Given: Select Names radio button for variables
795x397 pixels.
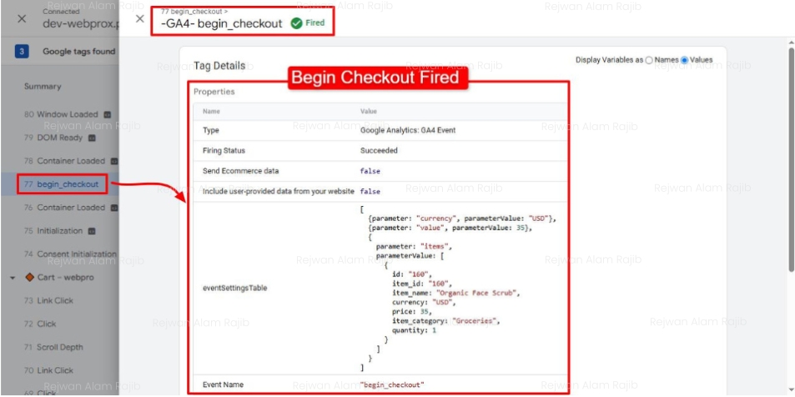Looking at the screenshot, I should [649, 60].
